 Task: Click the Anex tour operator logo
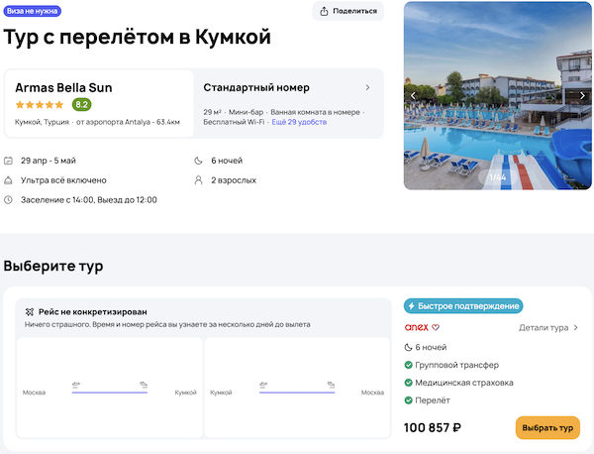pos(417,328)
